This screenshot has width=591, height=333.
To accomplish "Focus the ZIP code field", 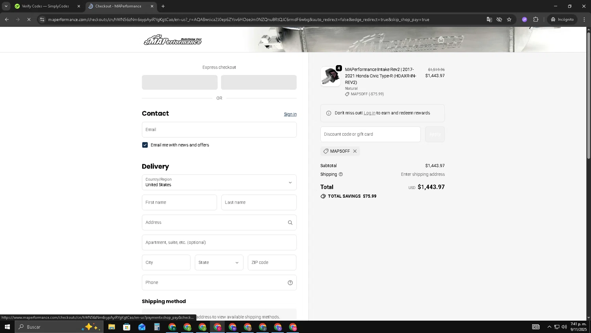I will (x=272, y=262).
